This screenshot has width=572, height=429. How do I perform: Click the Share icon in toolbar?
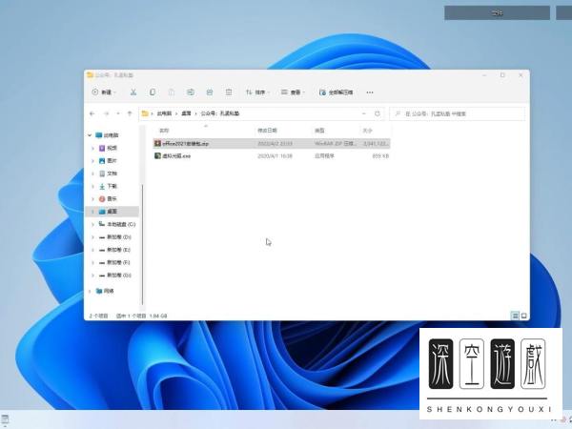pyautogui.click(x=210, y=92)
